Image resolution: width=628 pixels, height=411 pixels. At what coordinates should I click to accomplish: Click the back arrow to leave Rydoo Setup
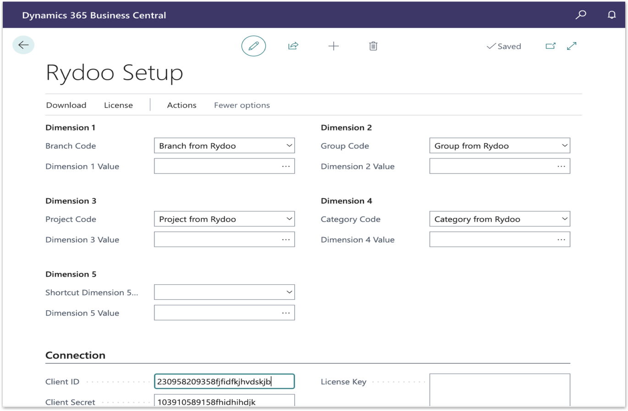point(23,45)
